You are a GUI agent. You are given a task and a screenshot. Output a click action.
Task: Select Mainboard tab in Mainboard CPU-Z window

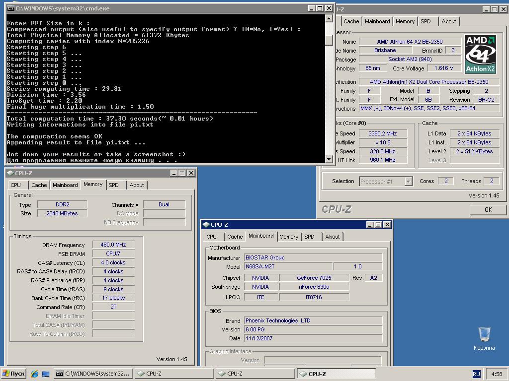[x=261, y=236]
